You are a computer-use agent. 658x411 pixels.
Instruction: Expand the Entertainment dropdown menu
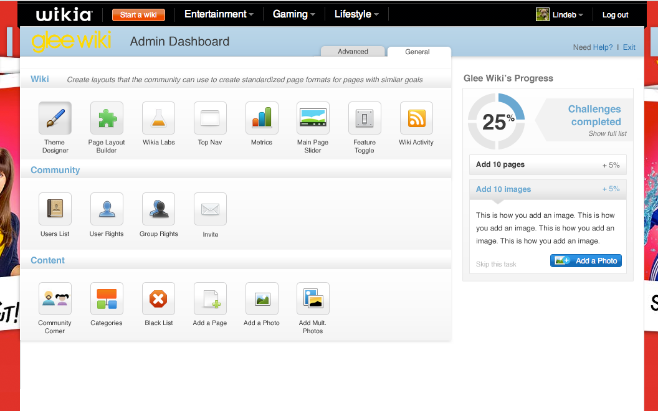(x=219, y=14)
